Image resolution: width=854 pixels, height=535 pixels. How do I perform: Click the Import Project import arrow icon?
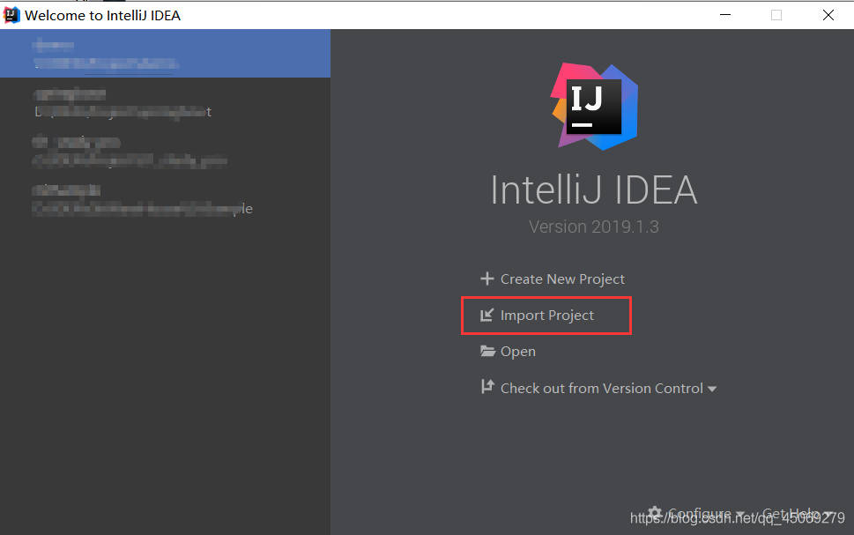pos(486,315)
